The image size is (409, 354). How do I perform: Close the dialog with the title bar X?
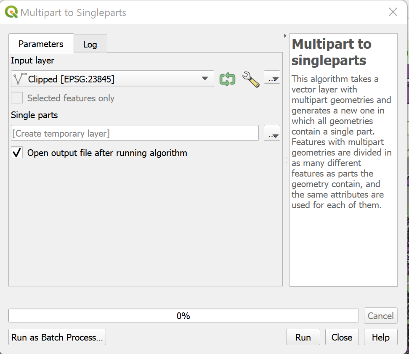[393, 12]
